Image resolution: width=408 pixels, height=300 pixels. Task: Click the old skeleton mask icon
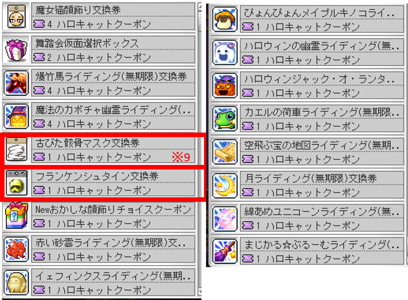17,149
